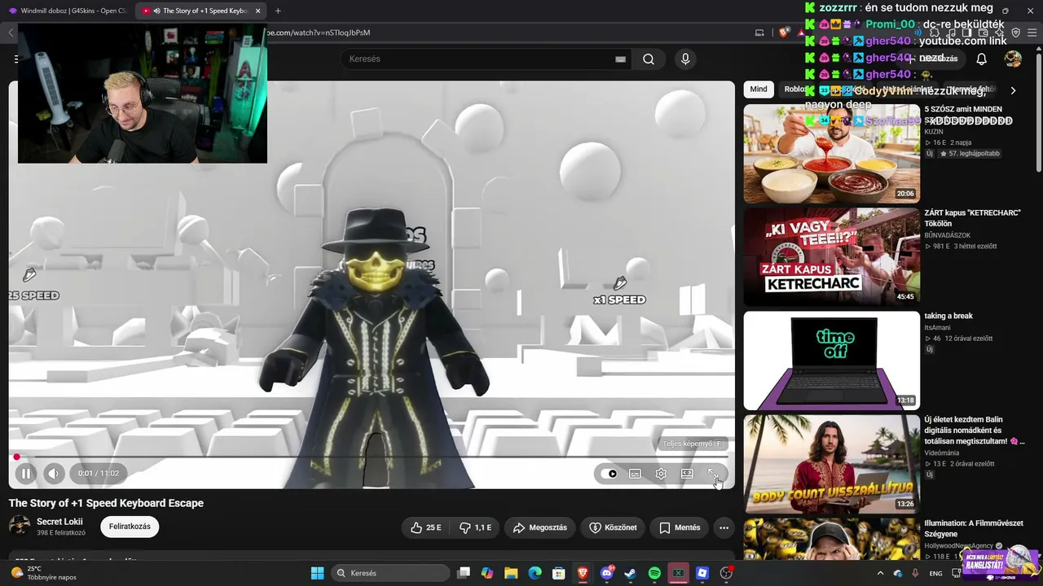The image size is (1043, 586).
Task: Open Secret Lokii channel avatar
Action: 20,527
